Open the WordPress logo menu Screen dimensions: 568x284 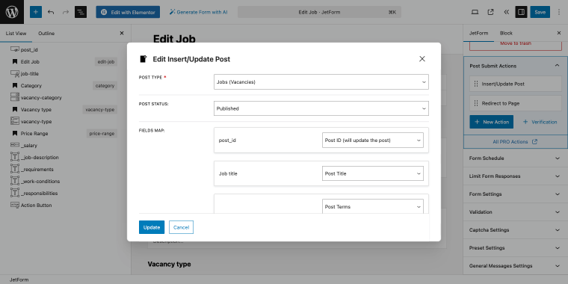point(12,12)
